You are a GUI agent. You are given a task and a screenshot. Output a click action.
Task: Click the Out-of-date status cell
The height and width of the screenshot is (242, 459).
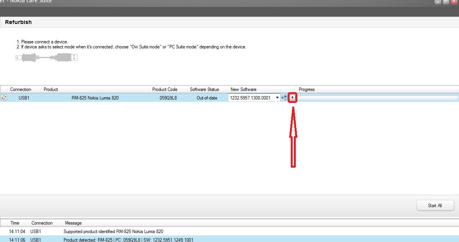(x=207, y=98)
